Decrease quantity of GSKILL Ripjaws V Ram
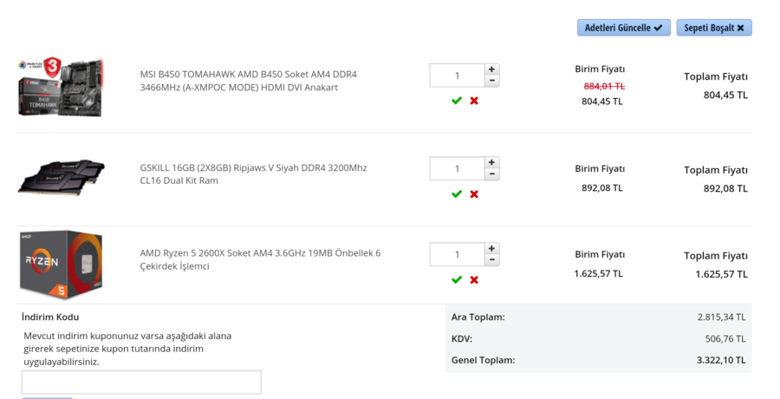Image resolution: width=780 pixels, height=399 pixels. (x=491, y=174)
